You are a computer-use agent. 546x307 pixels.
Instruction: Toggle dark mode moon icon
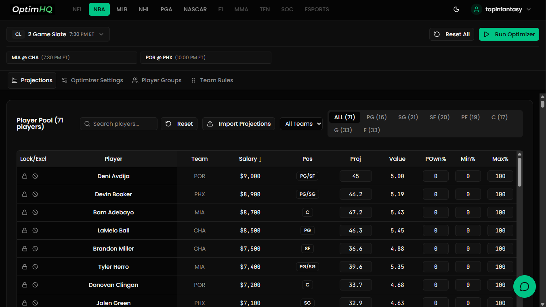[456, 9]
